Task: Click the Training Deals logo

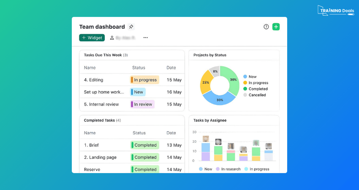Action: (335, 10)
